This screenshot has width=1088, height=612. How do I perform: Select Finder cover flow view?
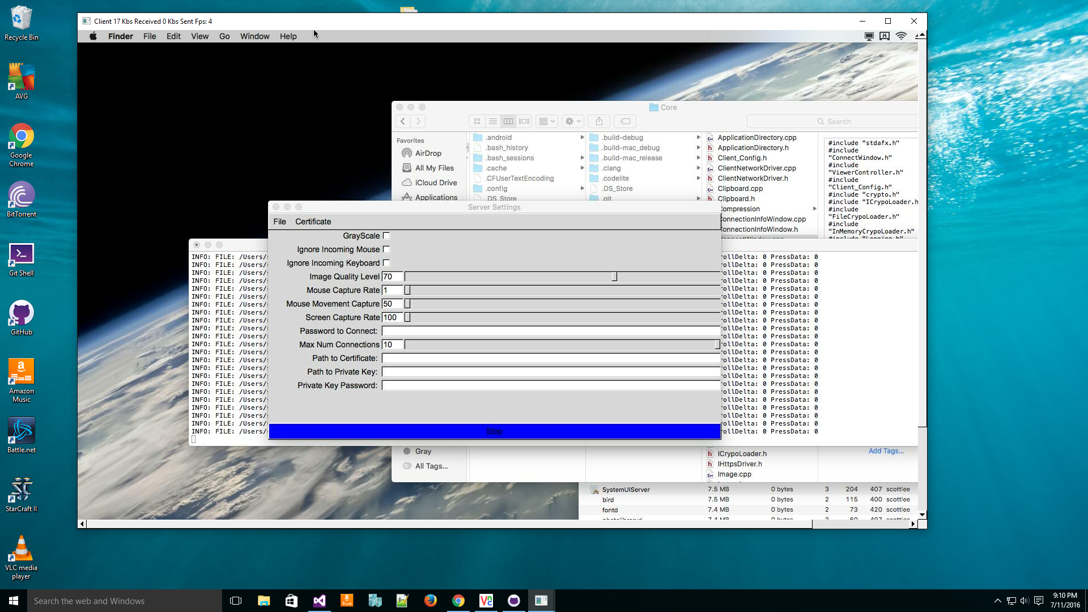(524, 121)
